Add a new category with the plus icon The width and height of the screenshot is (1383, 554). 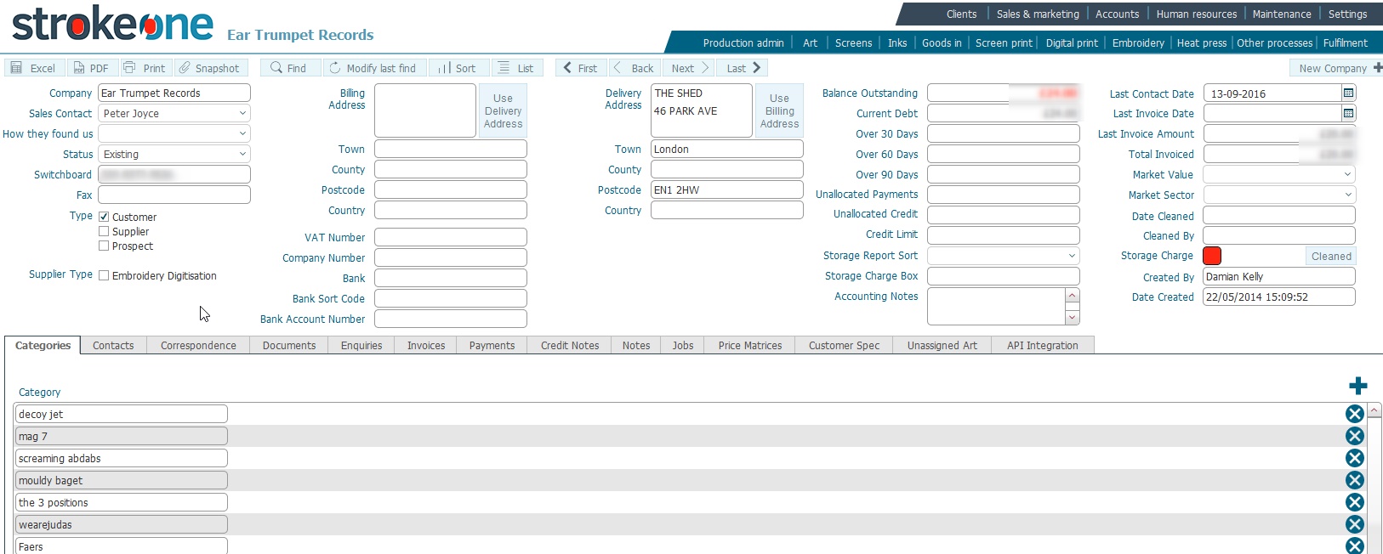(x=1357, y=386)
